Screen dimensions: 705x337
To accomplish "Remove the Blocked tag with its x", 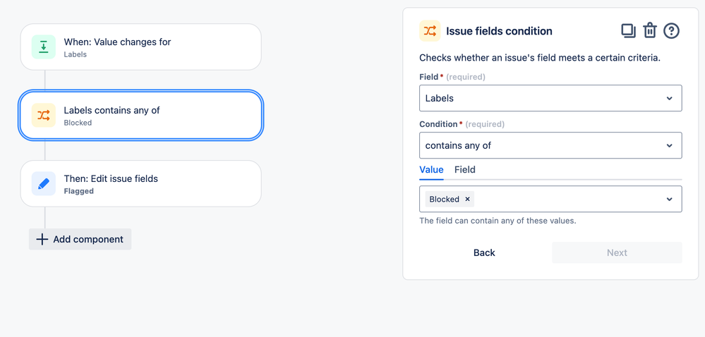I will 467,199.
